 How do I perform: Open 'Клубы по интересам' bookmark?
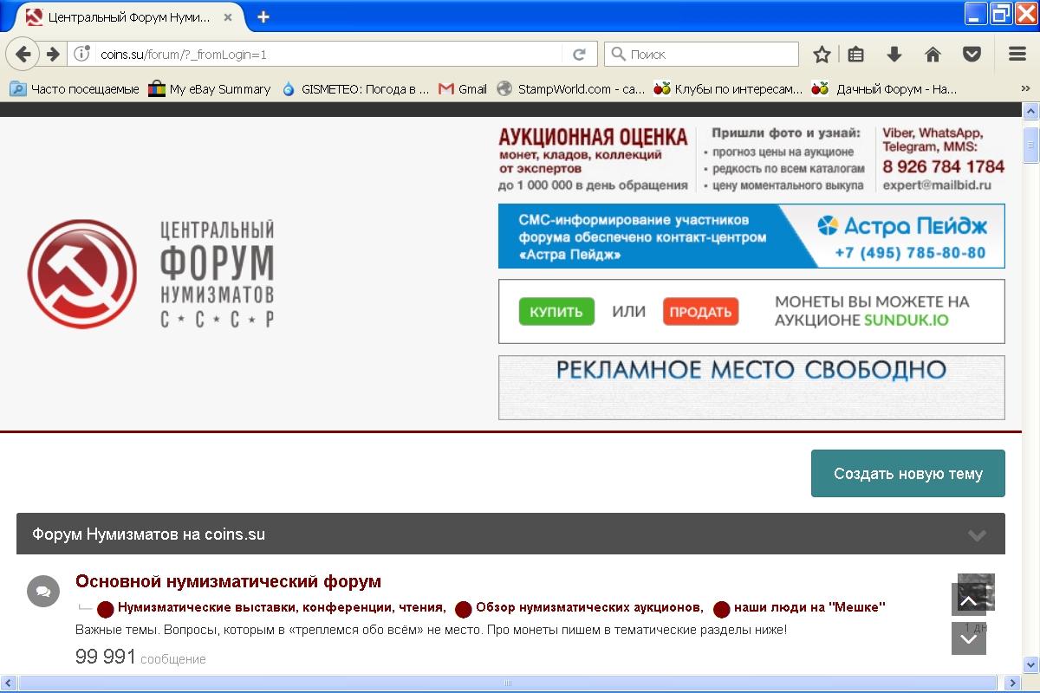(x=728, y=88)
